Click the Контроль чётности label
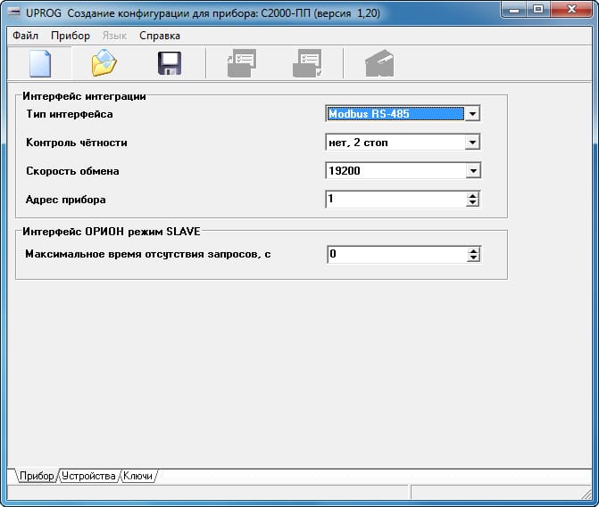This screenshot has height=507, width=599. (77, 143)
